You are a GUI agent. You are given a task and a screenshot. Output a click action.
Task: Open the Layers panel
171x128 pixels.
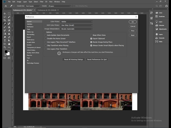159,34
